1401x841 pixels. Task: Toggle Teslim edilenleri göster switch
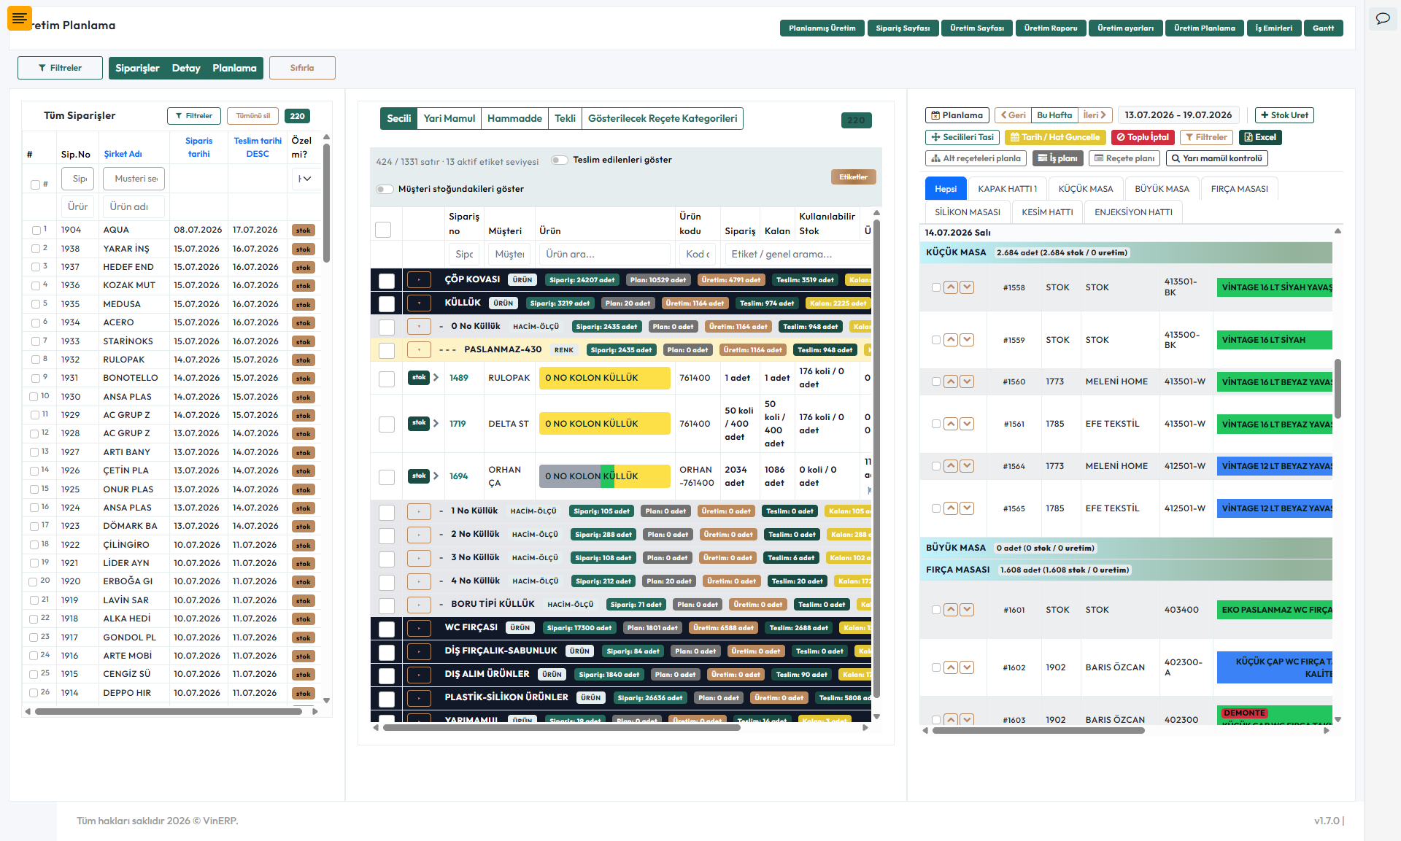[x=560, y=160]
